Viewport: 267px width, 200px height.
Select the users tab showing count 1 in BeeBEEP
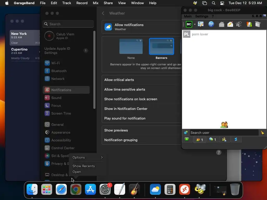(x=199, y=140)
